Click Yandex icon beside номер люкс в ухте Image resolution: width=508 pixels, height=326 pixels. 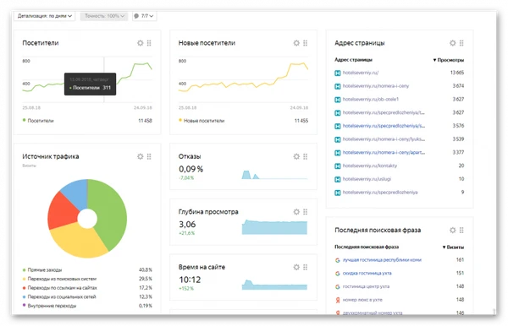337,300
